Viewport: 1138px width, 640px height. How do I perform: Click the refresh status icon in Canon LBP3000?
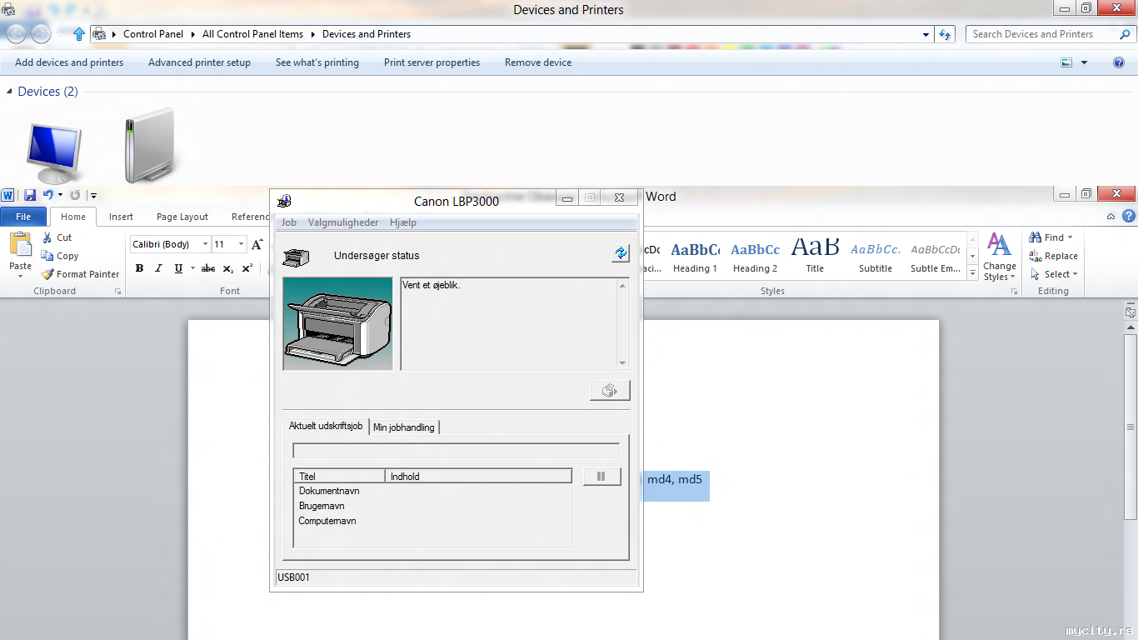(621, 253)
